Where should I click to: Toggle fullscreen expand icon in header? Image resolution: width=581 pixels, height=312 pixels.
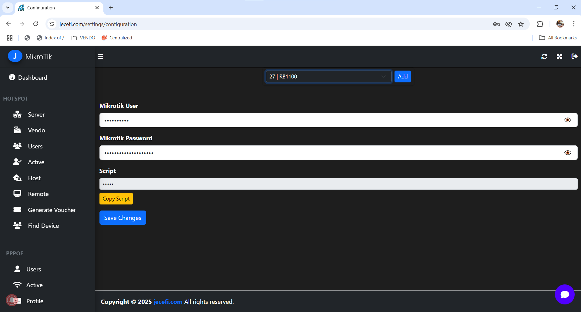click(559, 56)
